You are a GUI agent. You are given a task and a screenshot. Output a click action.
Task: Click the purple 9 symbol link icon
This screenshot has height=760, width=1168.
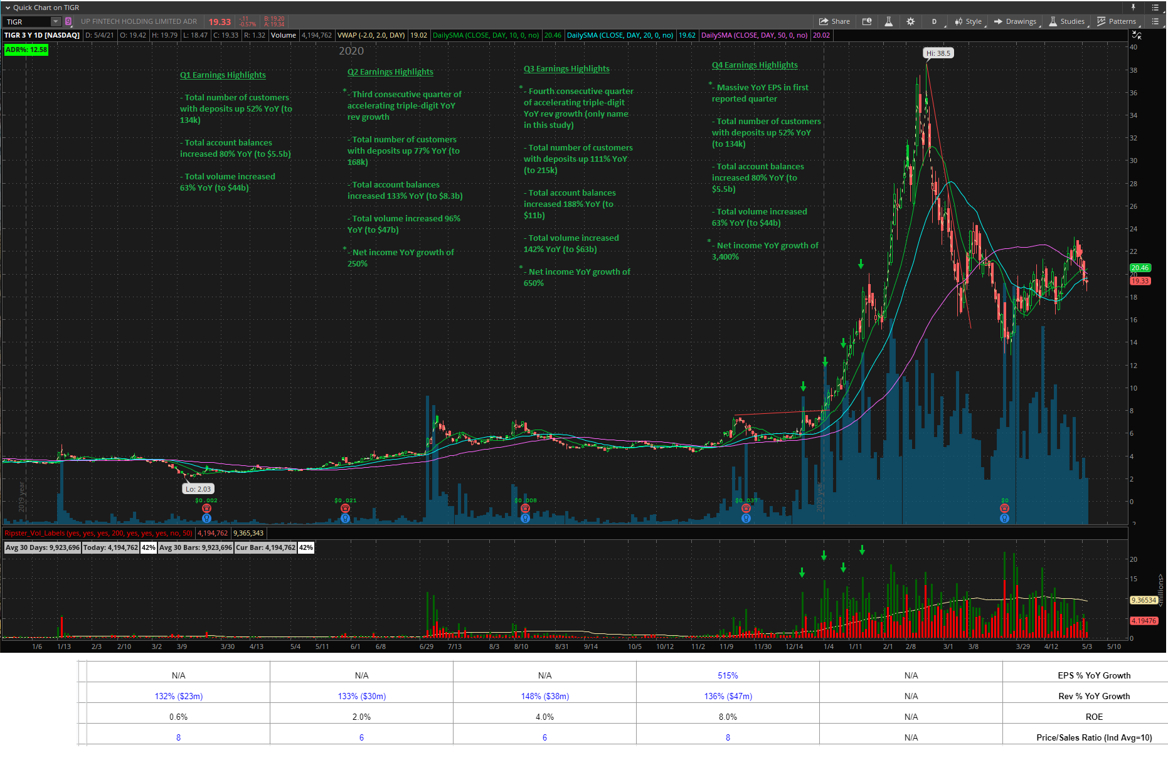pos(68,21)
